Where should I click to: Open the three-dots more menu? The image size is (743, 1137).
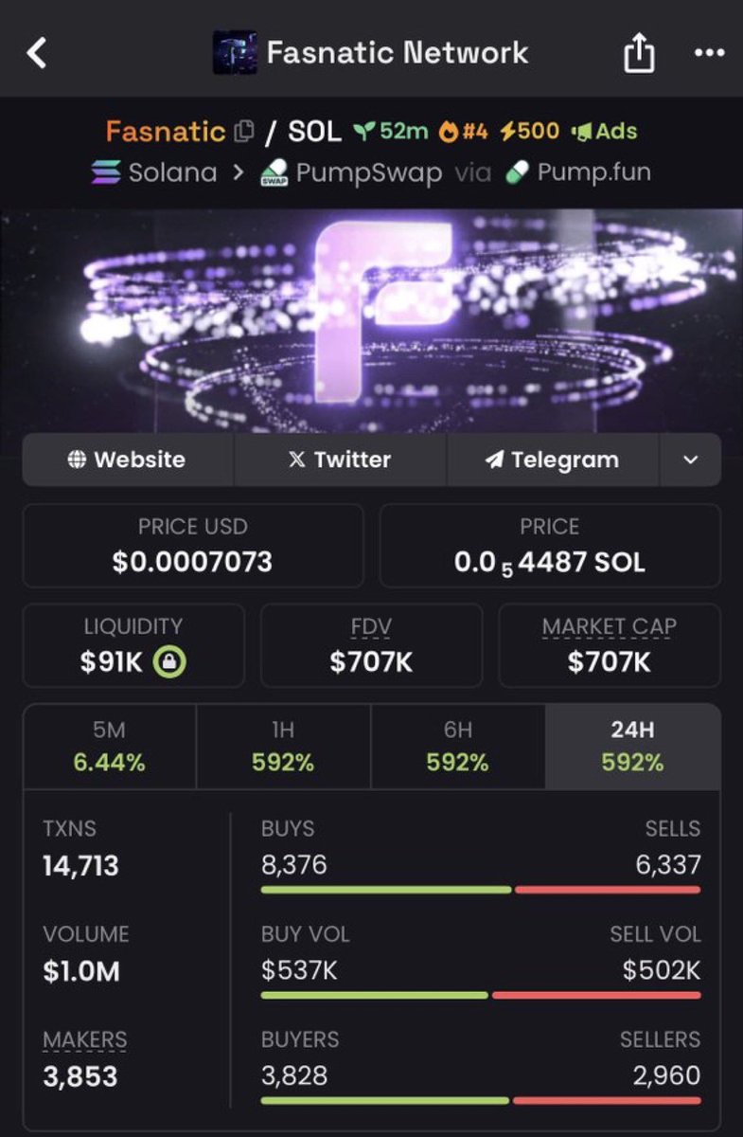pos(709,53)
